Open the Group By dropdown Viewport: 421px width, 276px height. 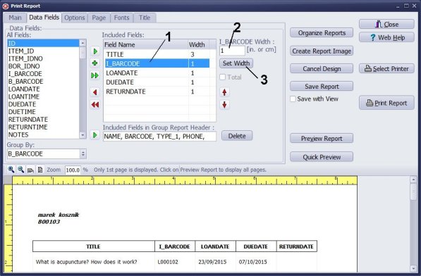(83, 153)
